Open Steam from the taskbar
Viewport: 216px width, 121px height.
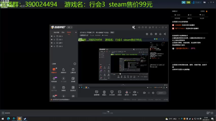coord(25,119)
